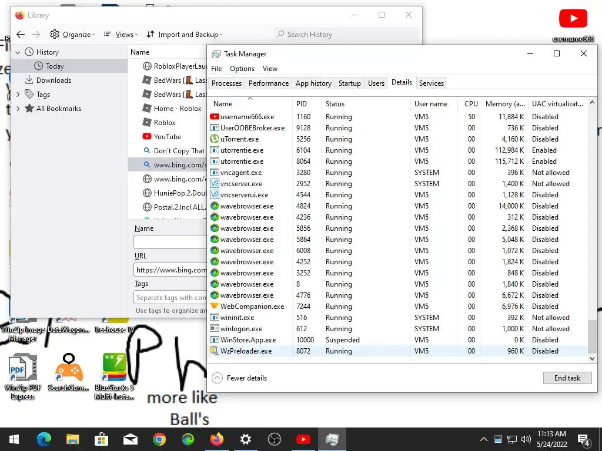
Task: Switch to the Services tab
Action: point(431,83)
